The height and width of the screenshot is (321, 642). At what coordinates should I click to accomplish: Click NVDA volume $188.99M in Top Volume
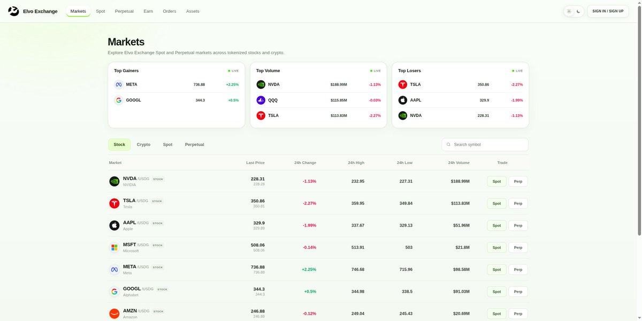pos(339,84)
